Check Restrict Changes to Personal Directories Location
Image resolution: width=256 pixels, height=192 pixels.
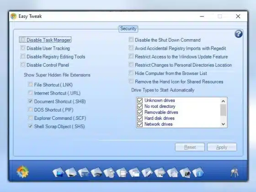[x=131, y=64]
